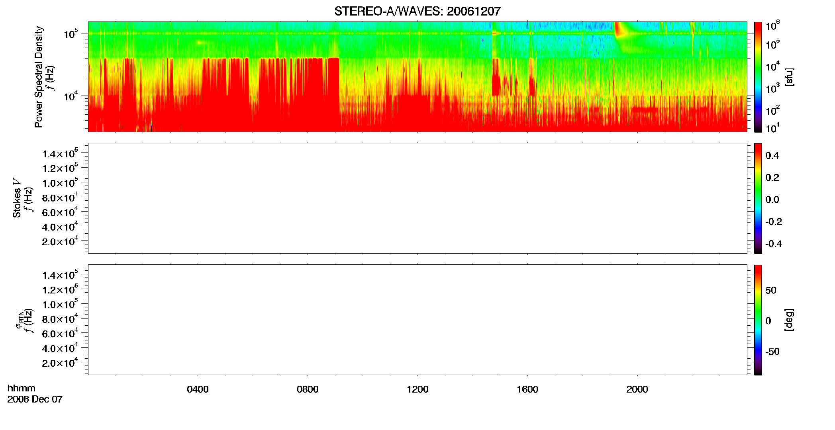Click the plot title "STEREO-A/WAVES: 20061207"
Image resolution: width=835 pixels, height=430 pixels.
click(417, 12)
